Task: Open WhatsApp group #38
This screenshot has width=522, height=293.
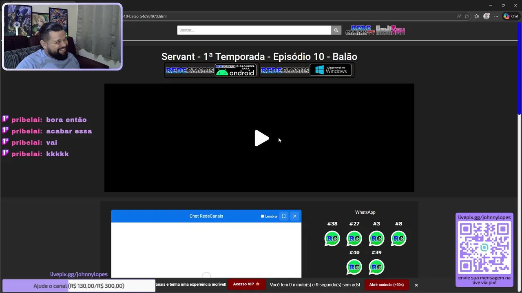Action: tap(332, 238)
